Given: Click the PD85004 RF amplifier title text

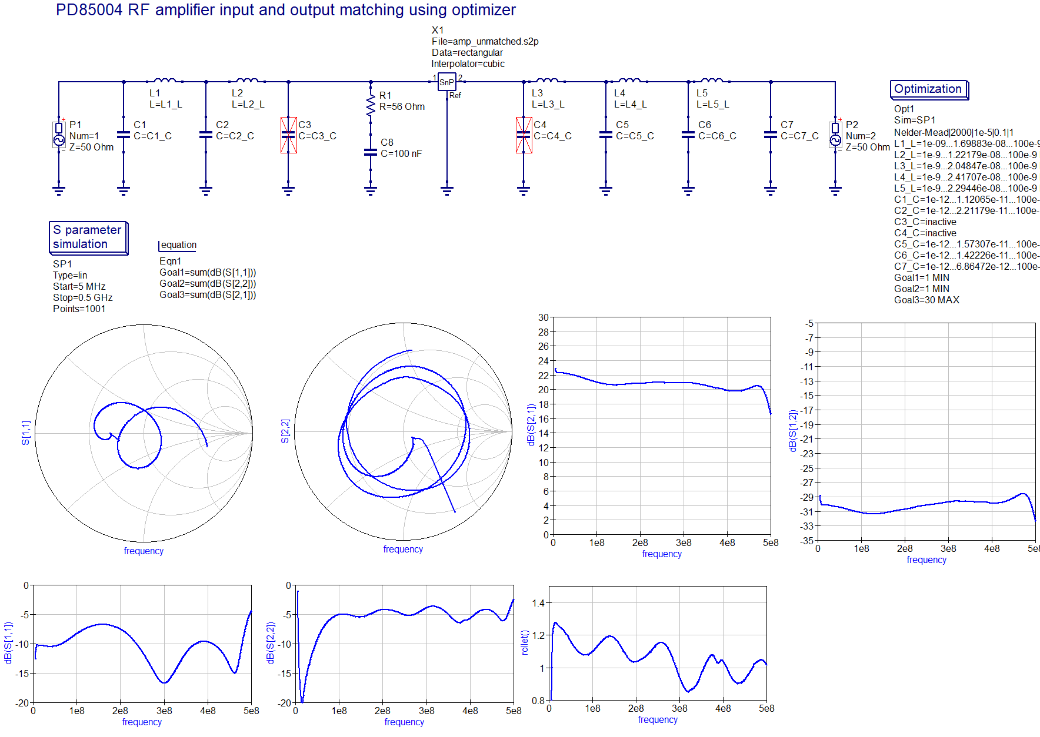Looking at the screenshot, I should (x=285, y=10).
